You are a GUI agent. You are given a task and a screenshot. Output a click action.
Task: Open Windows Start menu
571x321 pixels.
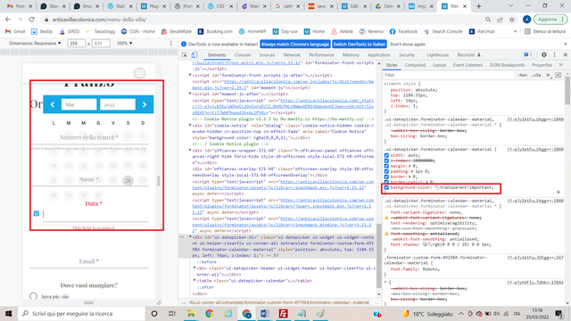pos(9,313)
